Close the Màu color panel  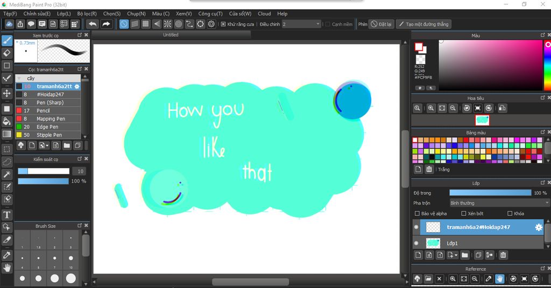549,35
